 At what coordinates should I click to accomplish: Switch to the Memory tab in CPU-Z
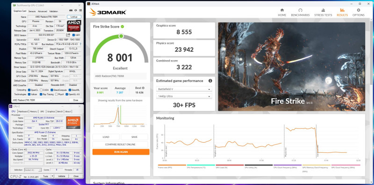(33, 111)
